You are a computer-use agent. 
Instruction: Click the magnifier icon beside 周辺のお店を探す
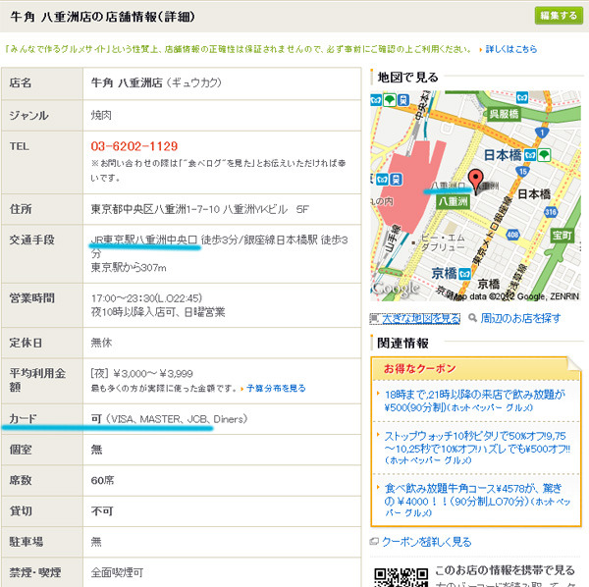click(472, 318)
